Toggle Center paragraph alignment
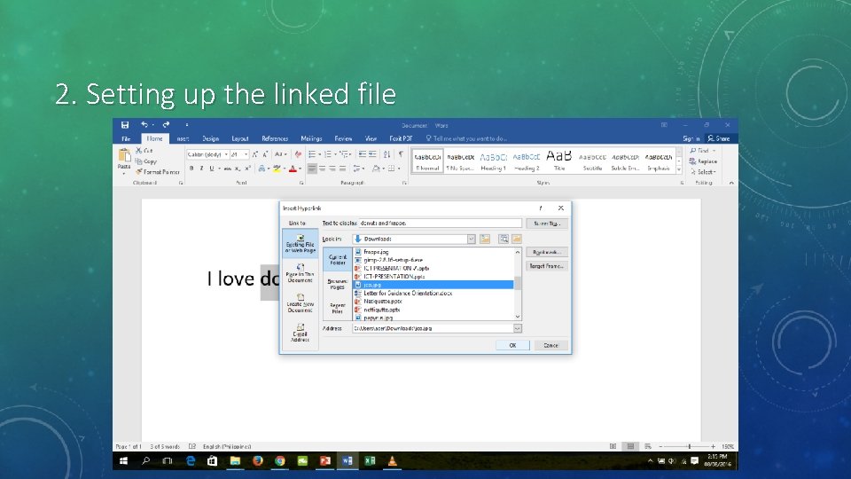851x479 pixels. 322,169
